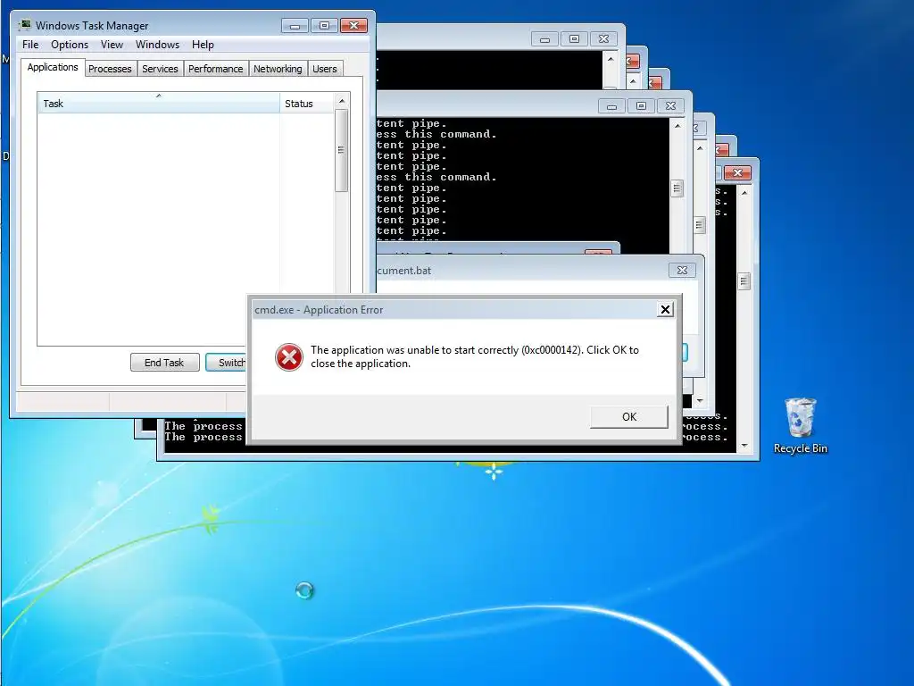Maximize the console showing 'tent pipe' output
The image size is (914, 686).
point(641,106)
